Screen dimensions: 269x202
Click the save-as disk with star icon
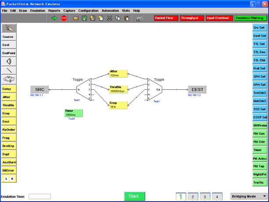93,18
